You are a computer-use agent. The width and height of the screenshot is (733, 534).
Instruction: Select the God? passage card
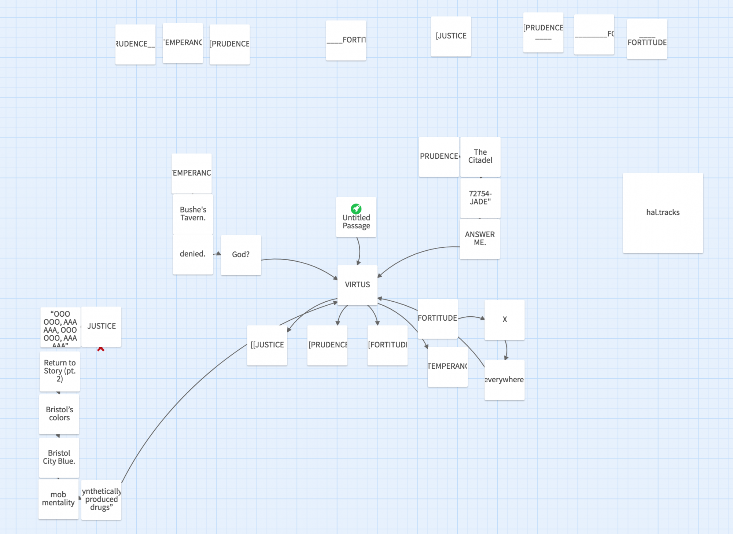pos(241,255)
